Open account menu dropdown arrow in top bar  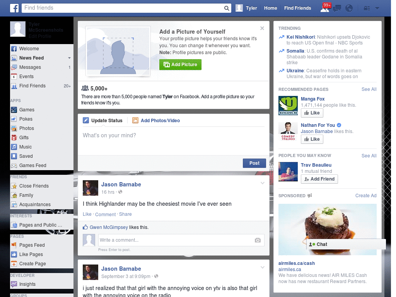point(377,9)
